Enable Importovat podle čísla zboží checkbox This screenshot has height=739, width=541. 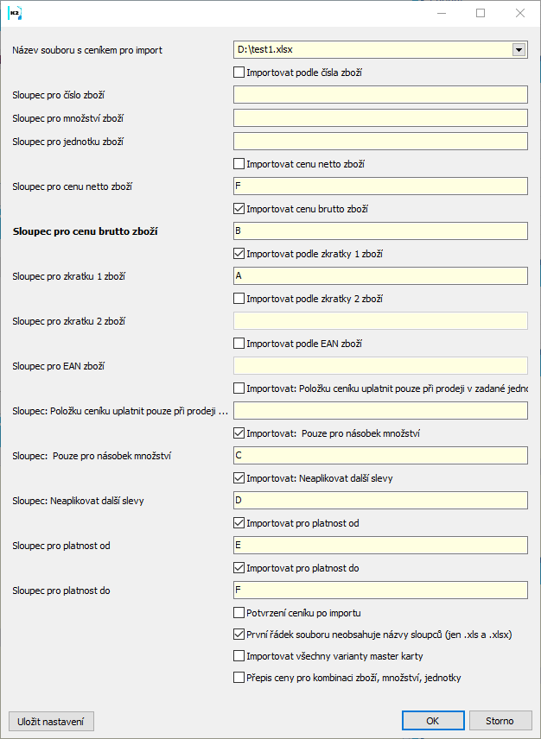click(x=239, y=73)
